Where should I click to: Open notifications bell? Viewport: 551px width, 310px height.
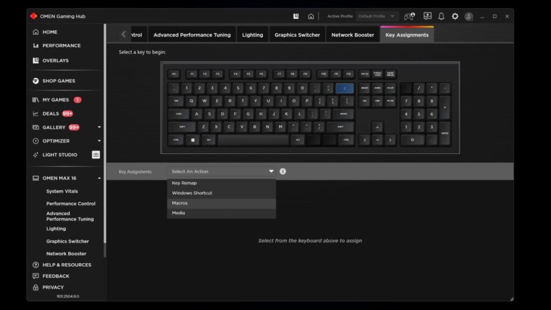click(441, 16)
